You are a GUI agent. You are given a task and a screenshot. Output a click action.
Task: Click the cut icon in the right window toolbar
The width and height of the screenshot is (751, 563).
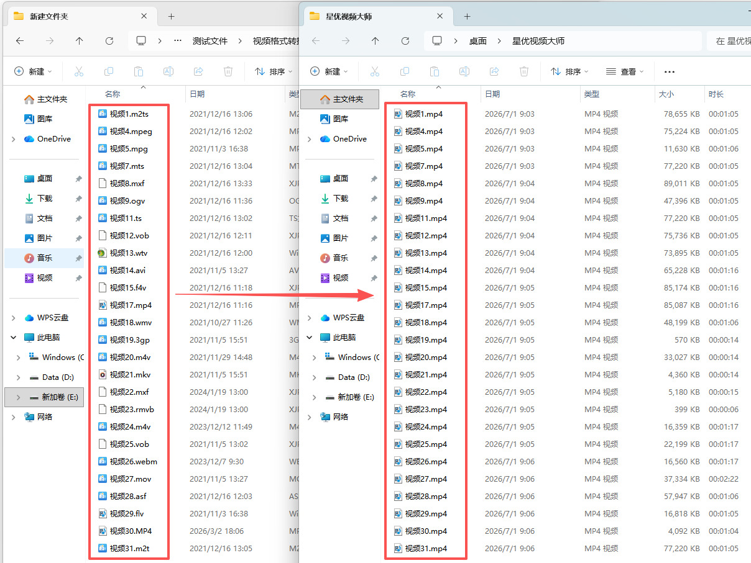[375, 71]
